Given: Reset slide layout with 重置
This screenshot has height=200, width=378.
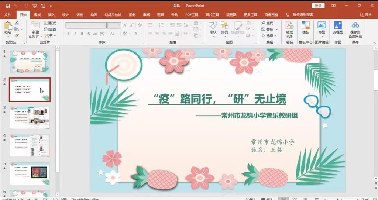Looking at the screenshot, I should (x=50, y=30).
